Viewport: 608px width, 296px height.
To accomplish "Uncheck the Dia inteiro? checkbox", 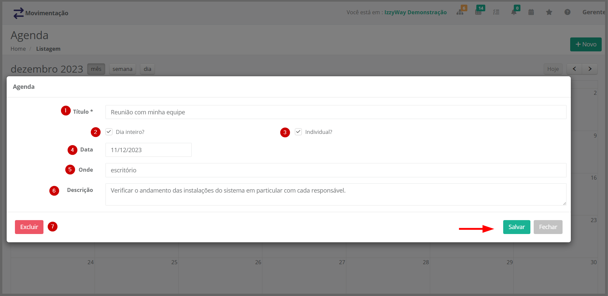I will click(109, 132).
